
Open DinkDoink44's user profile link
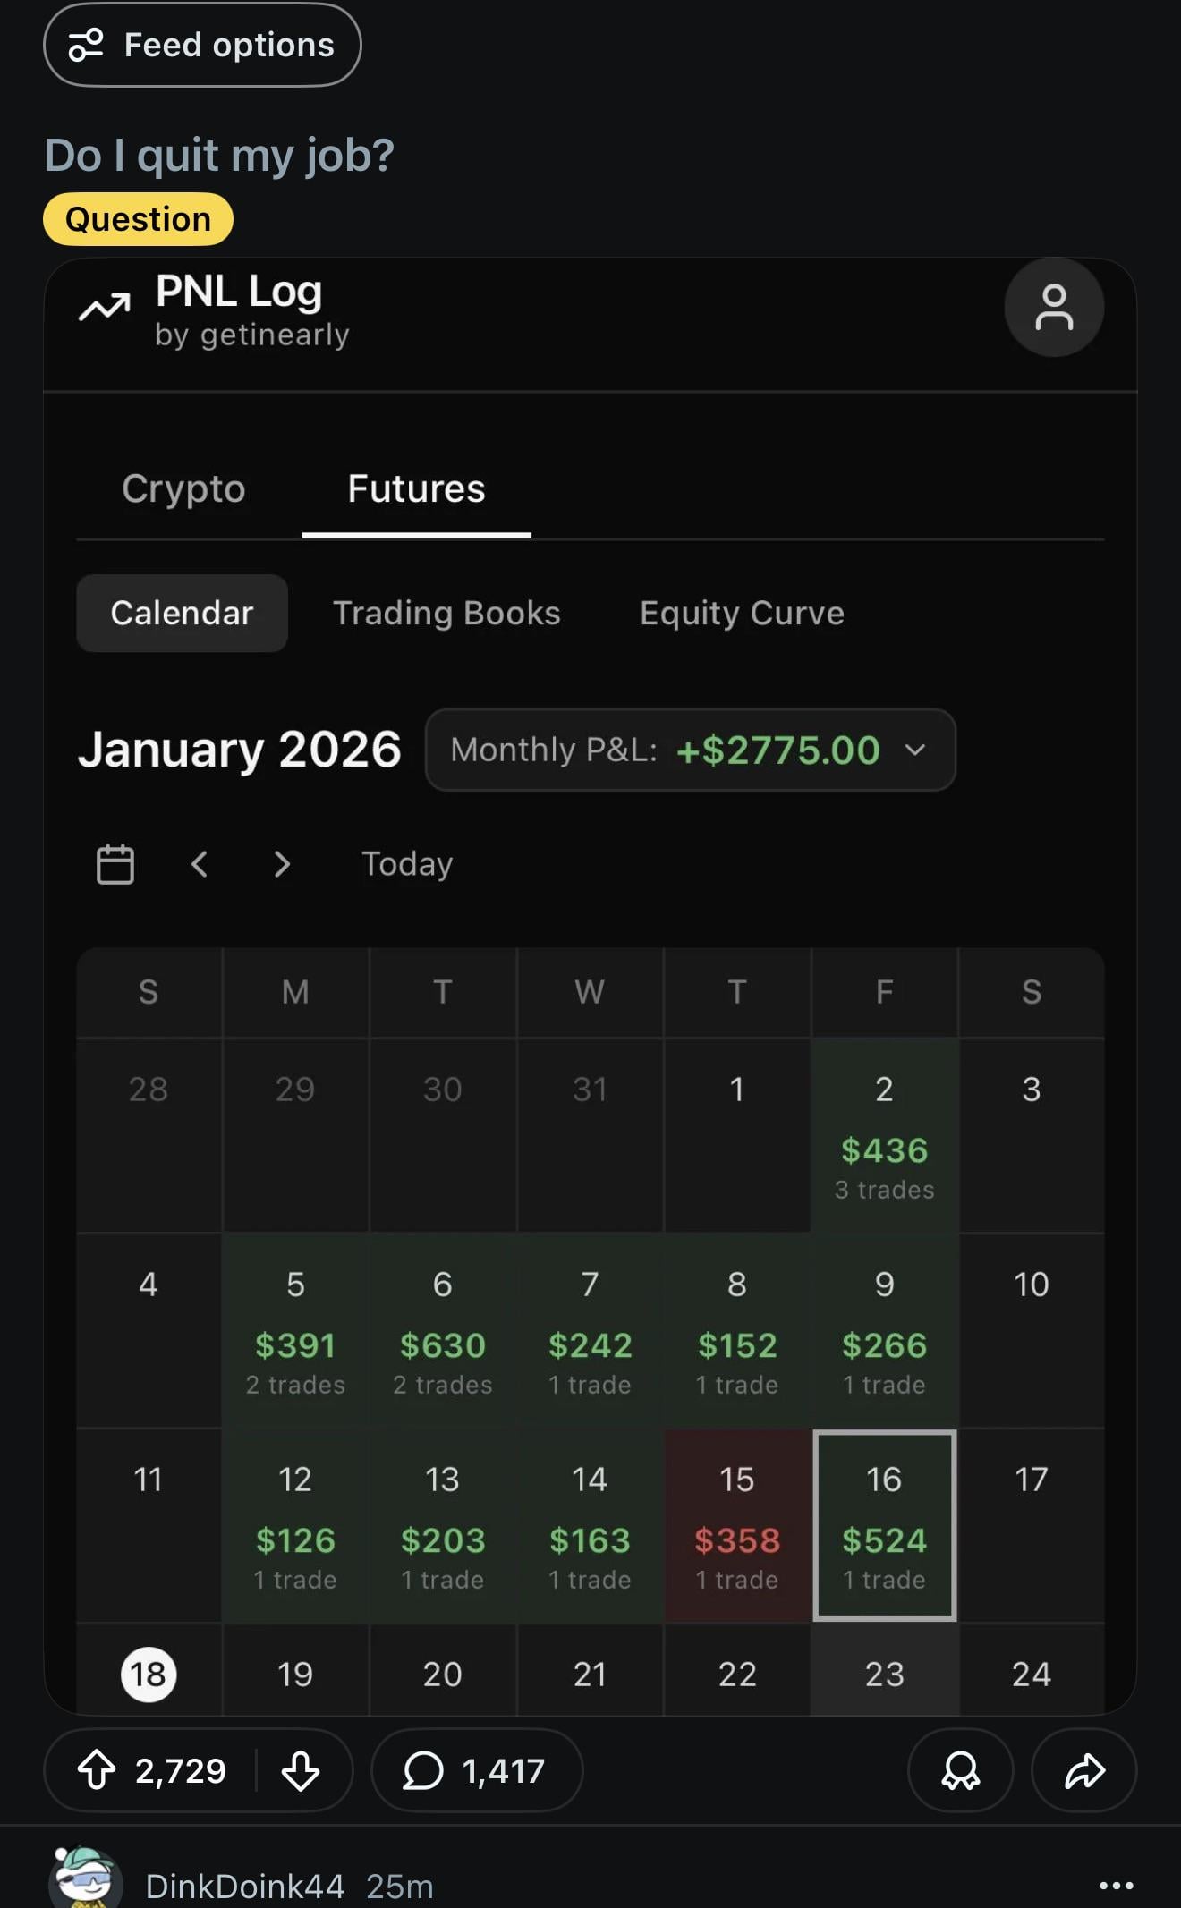(244, 1886)
